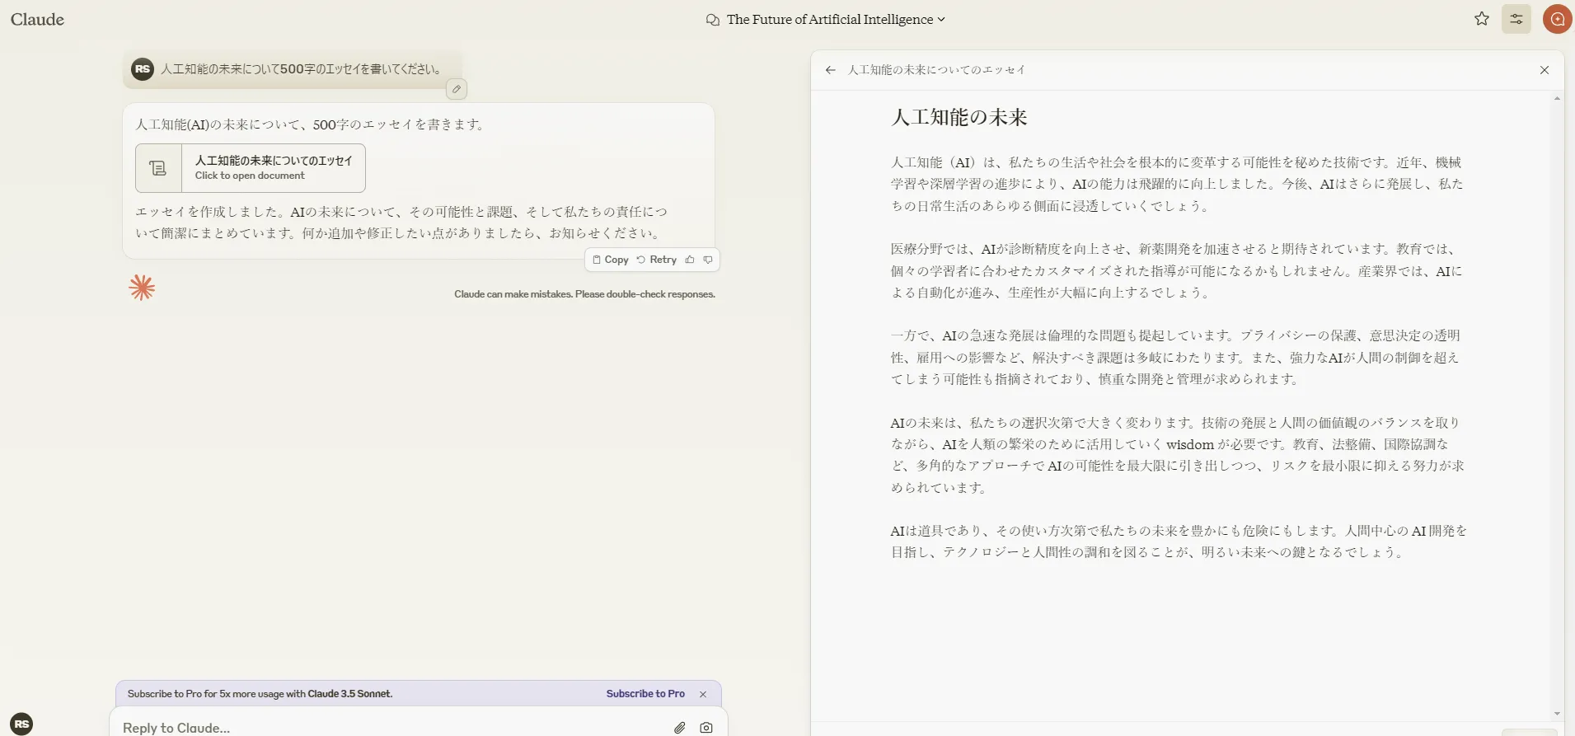
Task: Retry the assistant response
Action: click(x=656, y=260)
